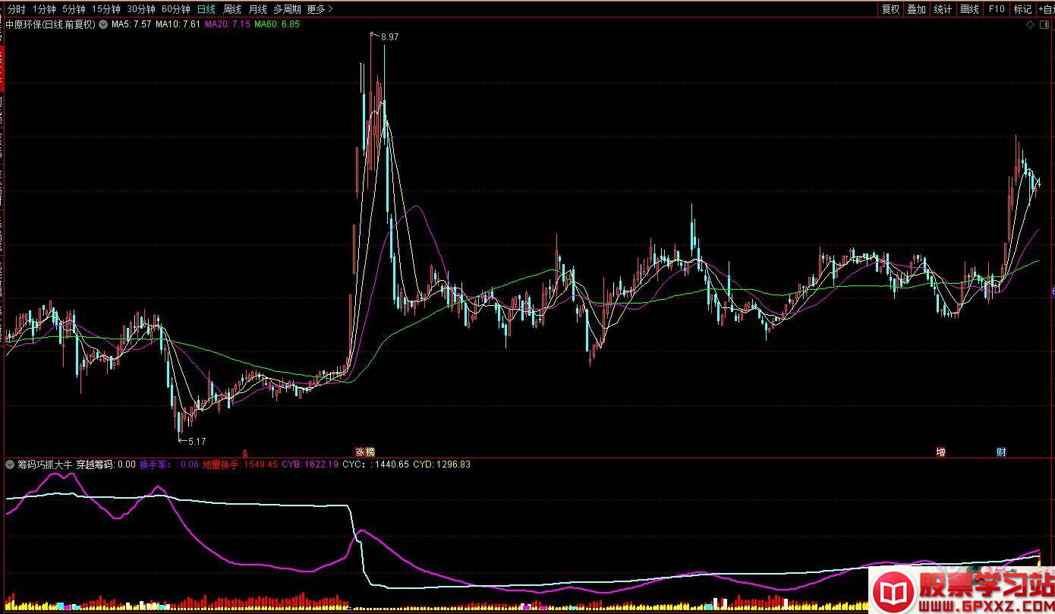Image resolution: width=1055 pixels, height=614 pixels.
Task: Click the 5.17 low price label
Action: (197, 441)
